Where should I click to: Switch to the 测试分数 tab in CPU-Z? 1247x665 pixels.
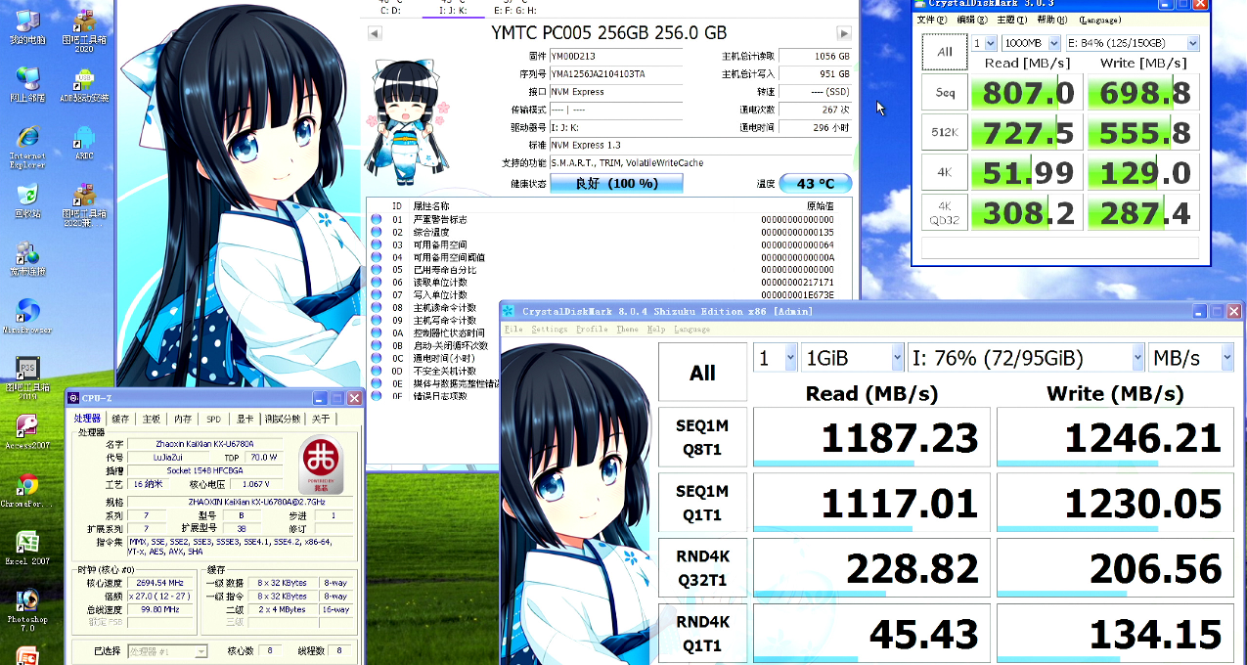(285, 420)
